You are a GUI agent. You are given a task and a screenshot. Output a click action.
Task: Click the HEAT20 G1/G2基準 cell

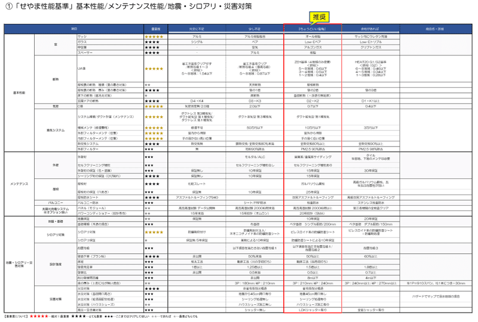coord(370,68)
